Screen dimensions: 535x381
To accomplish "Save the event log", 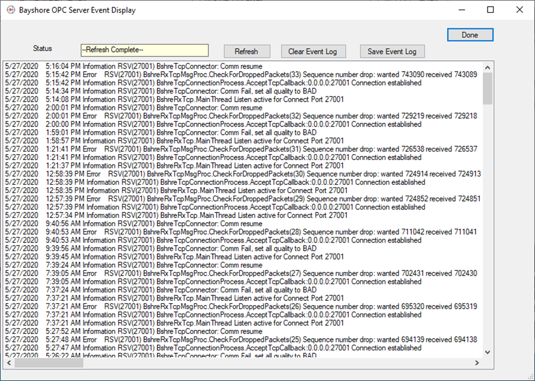I will (392, 52).
